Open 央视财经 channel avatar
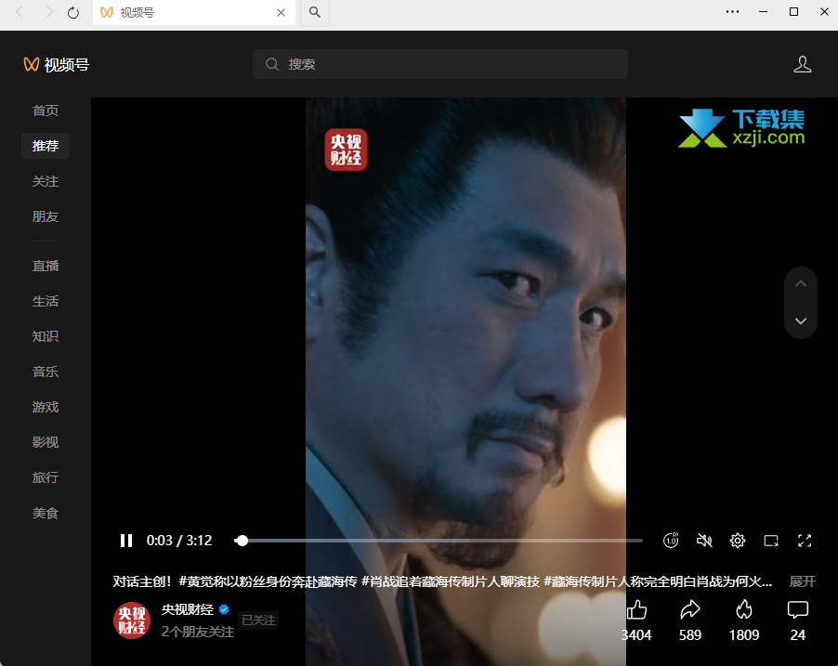 [x=132, y=620]
